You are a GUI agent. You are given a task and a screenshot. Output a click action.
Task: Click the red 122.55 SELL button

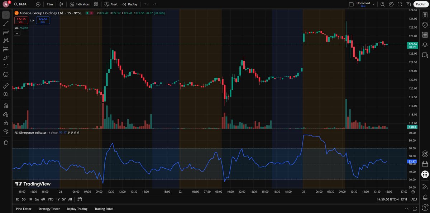click(21, 20)
